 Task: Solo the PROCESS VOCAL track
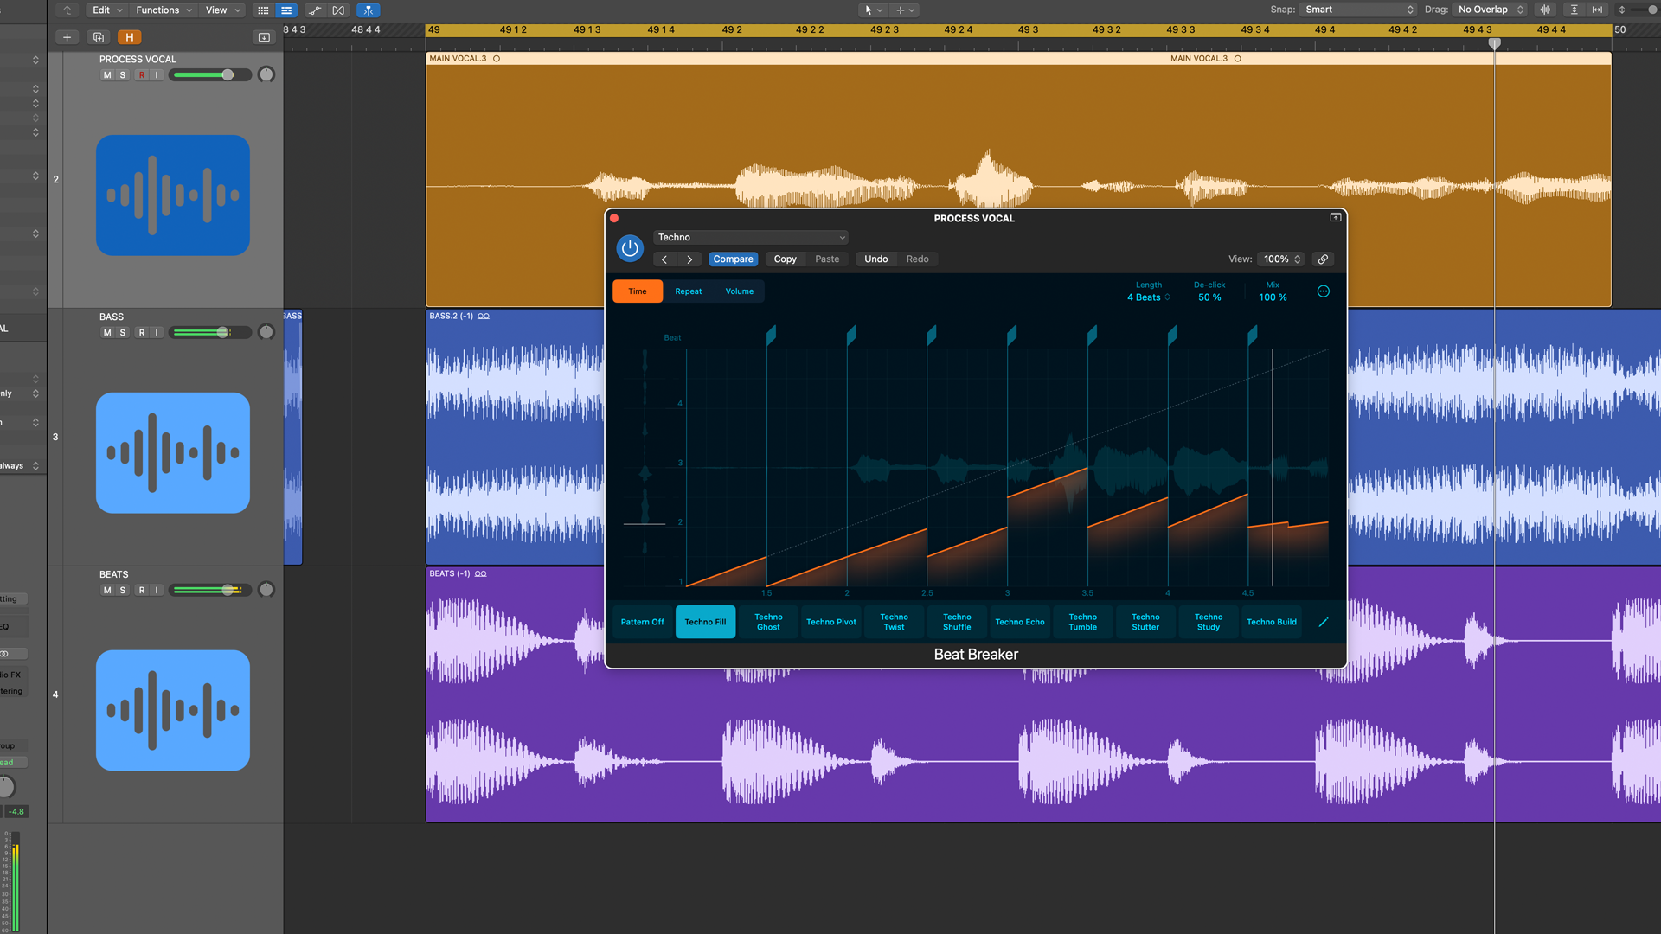click(123, 75)
